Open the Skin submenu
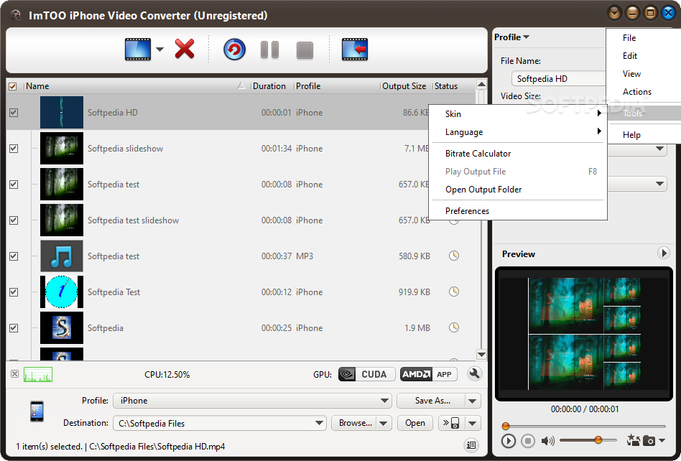 tap(518, 113)
